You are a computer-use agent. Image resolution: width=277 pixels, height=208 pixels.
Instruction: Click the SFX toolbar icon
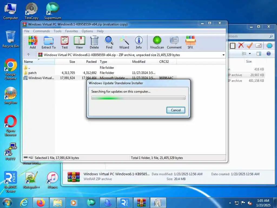click(190, 43)
